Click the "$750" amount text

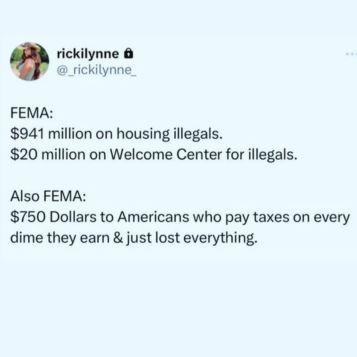(x=28, y=217)
